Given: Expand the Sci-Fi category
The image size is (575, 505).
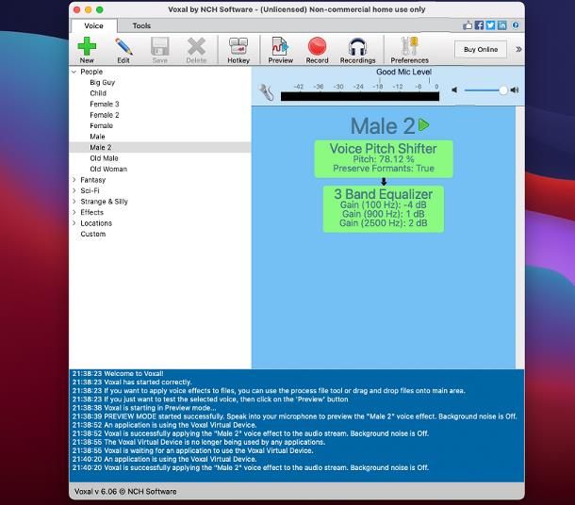Looking at the screenshot, I should [x=74, y=190].
